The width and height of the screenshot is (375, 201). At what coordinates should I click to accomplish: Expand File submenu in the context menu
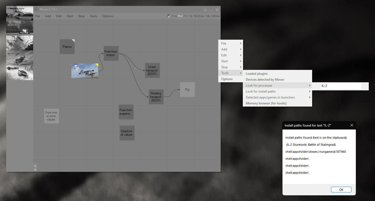click(x=231, y=43)
